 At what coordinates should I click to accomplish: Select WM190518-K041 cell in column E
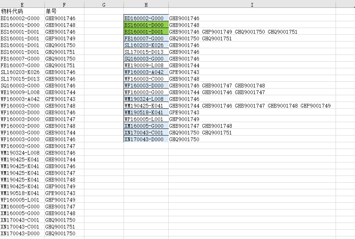pyautogui.click(x=22, y=193)
